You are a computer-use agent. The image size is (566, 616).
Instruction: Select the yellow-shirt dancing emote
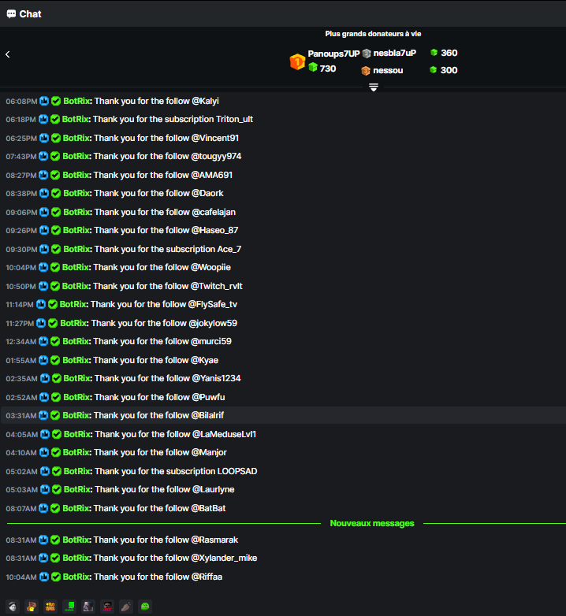tap(32, 607)
